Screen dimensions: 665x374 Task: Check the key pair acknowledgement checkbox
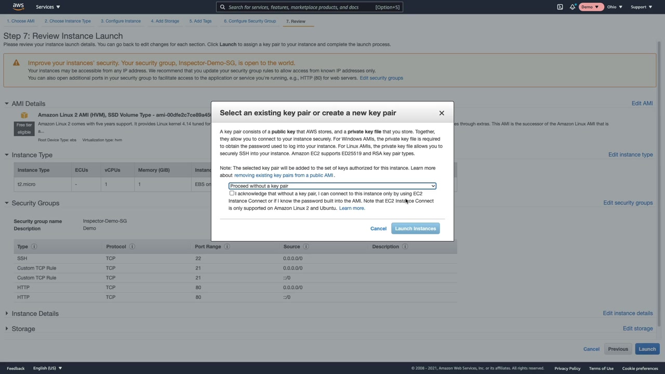[232, 193]
